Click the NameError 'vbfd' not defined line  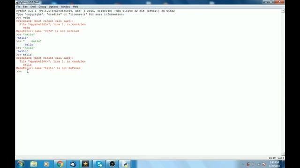tap(47, 31)
